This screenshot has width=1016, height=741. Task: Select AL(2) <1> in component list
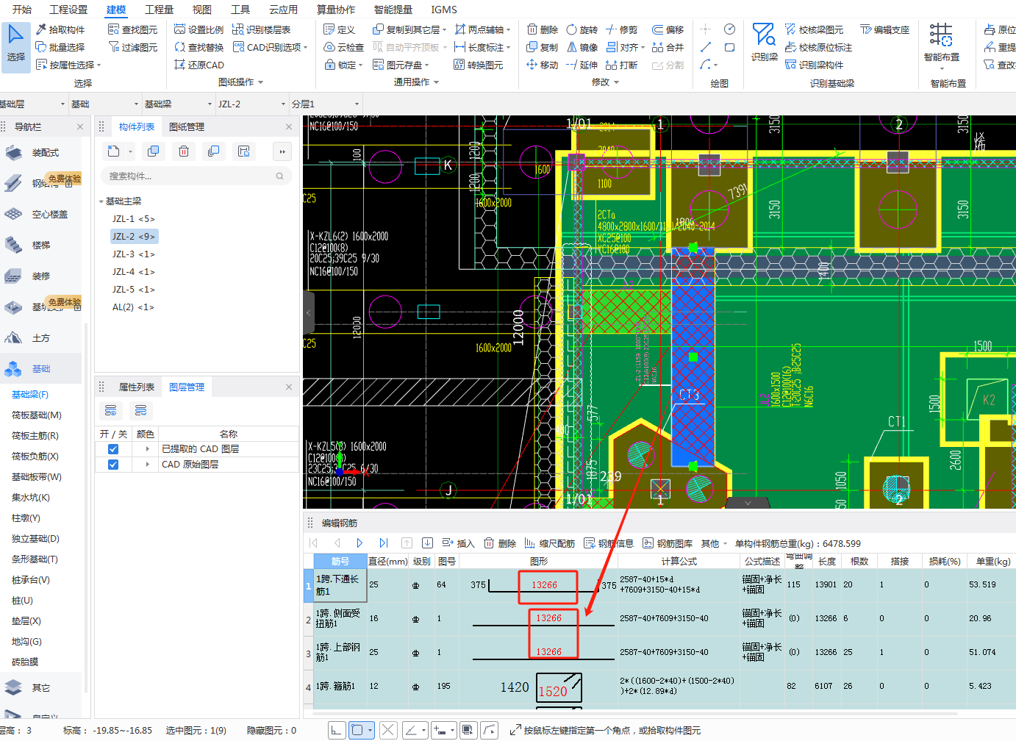pyautogui.click(x=133, y=307)
